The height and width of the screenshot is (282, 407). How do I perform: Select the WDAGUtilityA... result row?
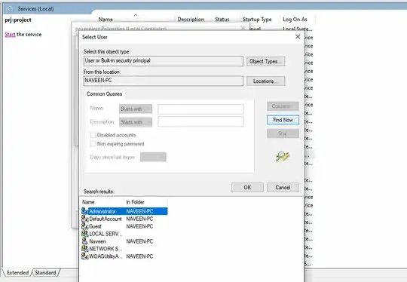(124, 256)
